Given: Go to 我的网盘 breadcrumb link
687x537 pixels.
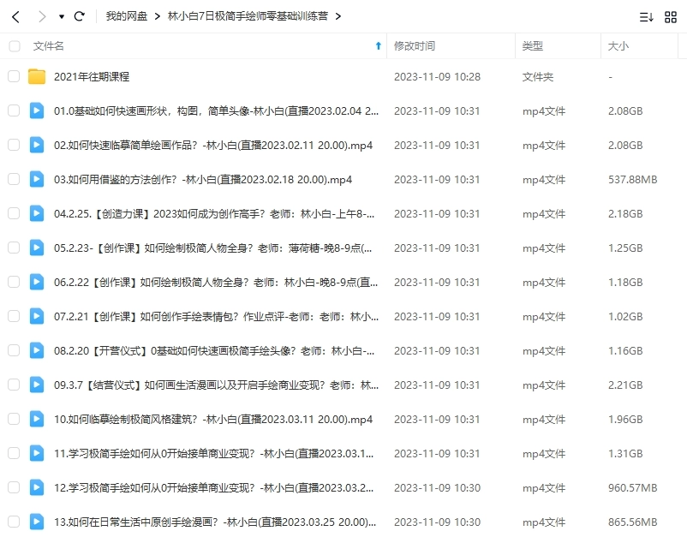Looking at the screenshot, I should (127, 16).
